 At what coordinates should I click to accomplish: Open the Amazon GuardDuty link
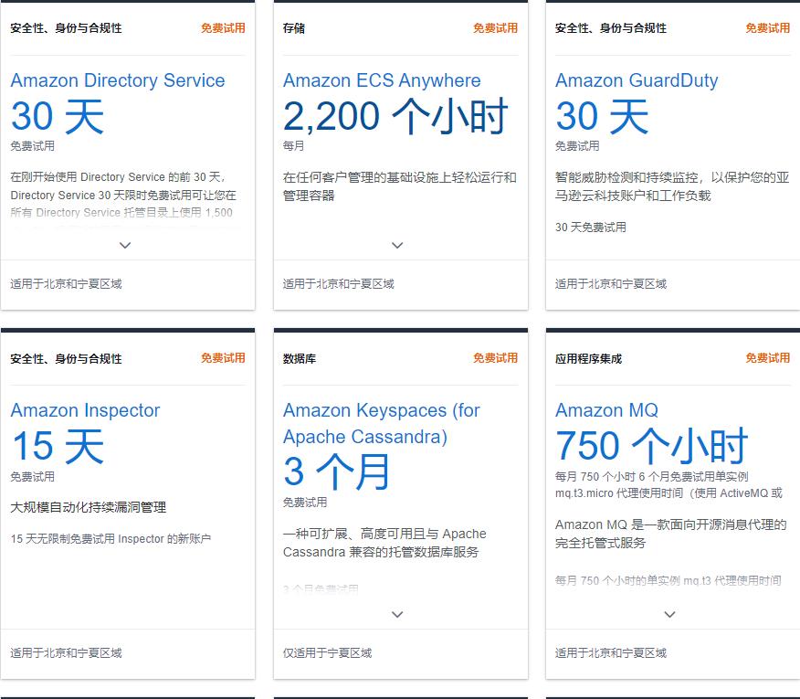click(x=637, y=80)
